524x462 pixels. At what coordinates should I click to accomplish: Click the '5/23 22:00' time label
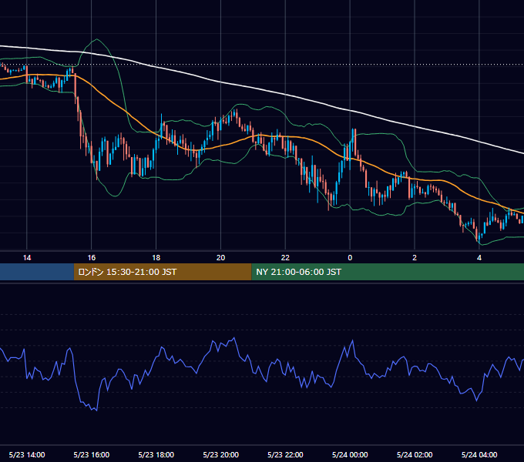[285, 454]
